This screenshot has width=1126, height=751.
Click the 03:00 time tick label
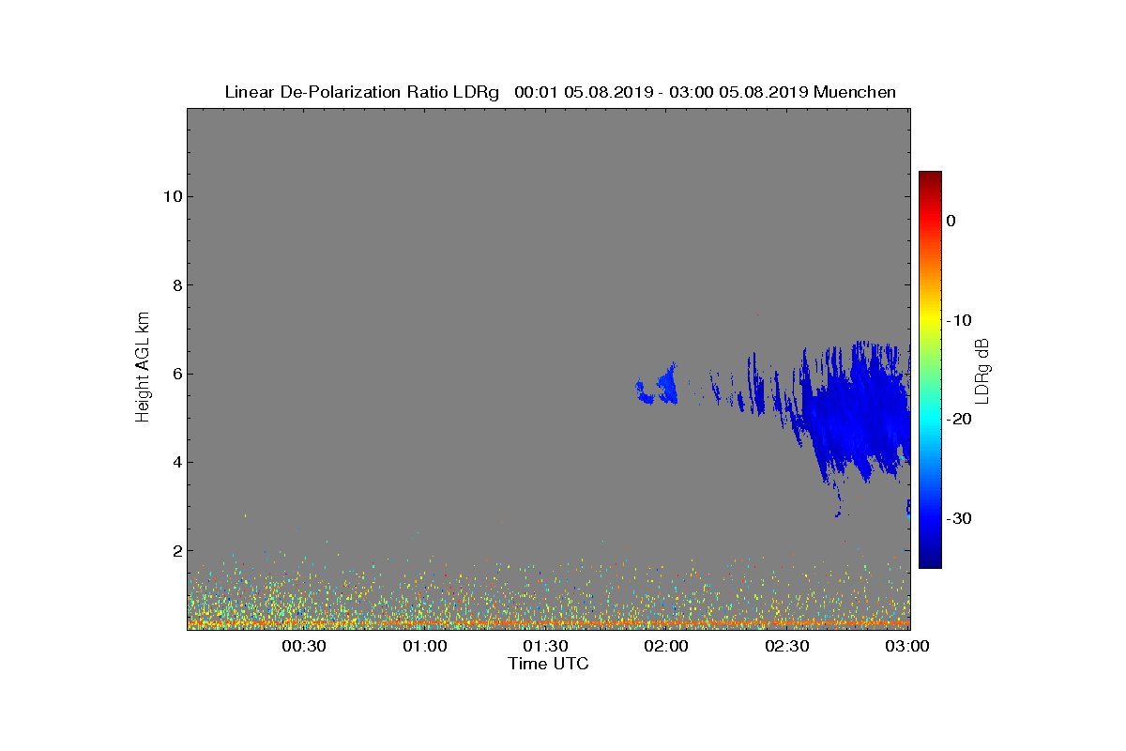(907, 646)
